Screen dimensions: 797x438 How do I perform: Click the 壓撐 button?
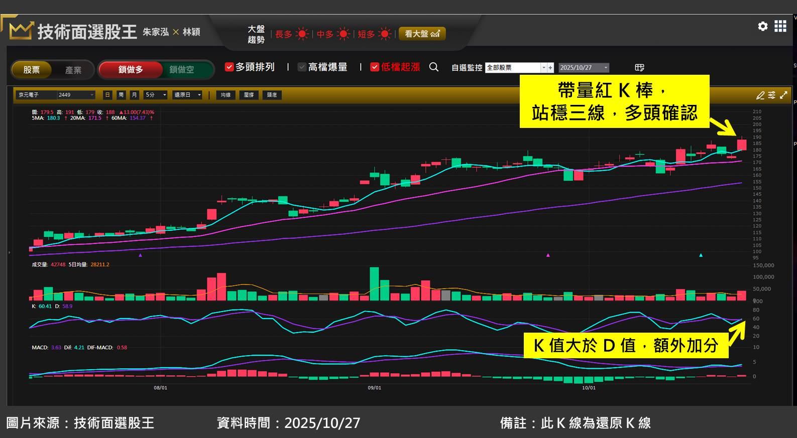pos(249,95)
